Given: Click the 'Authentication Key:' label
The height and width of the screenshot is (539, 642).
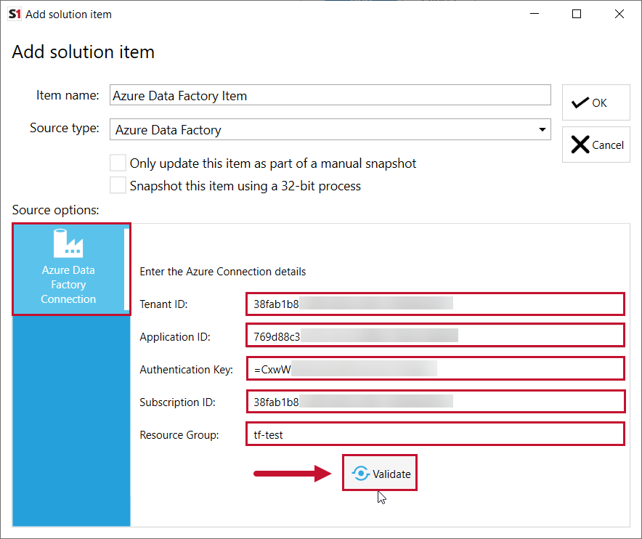Looking at the screenshot, I should pos(187,370).
